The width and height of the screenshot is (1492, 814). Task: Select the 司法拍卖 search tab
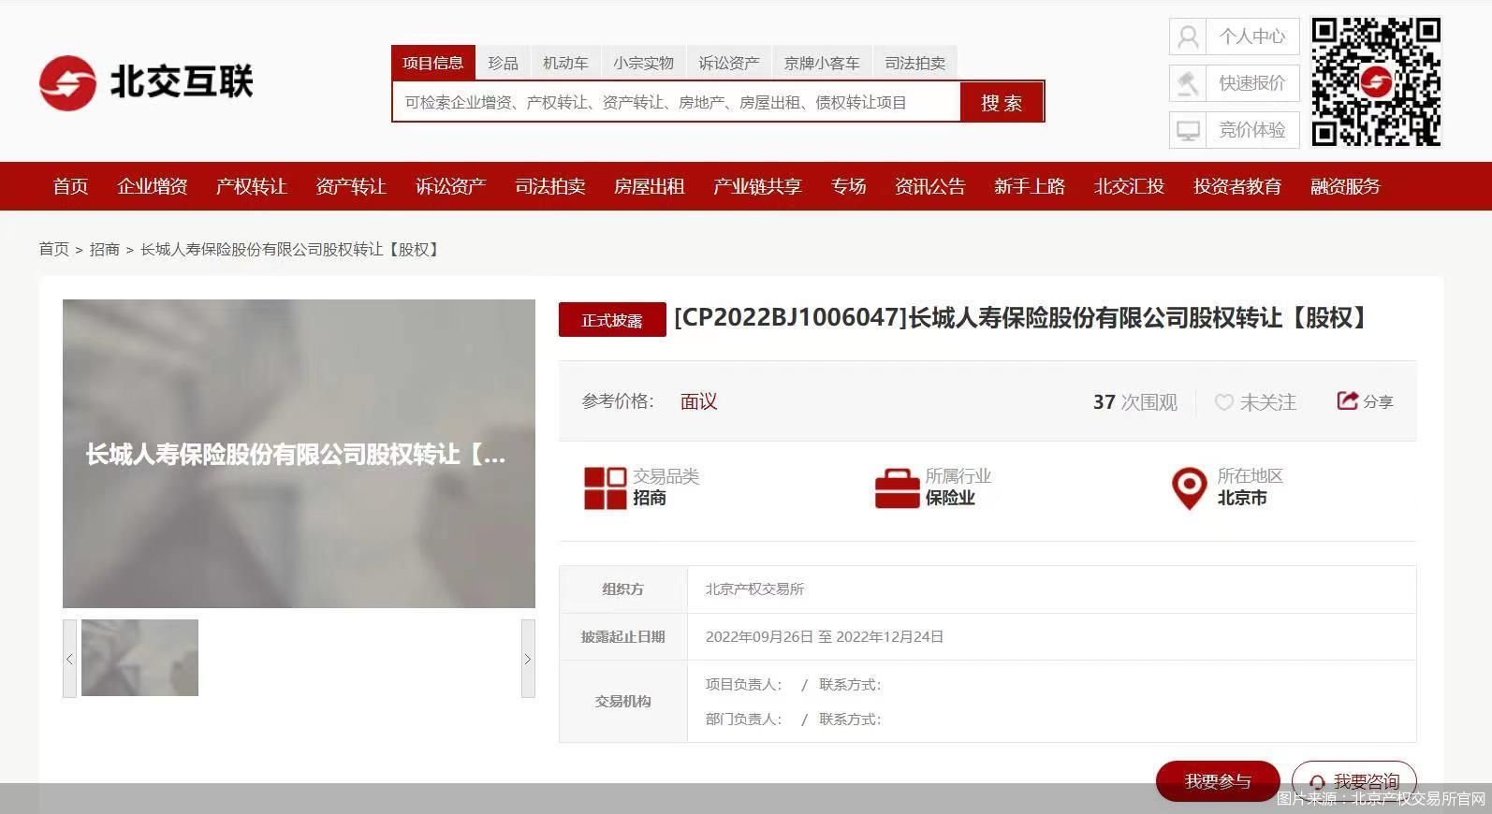914,63
